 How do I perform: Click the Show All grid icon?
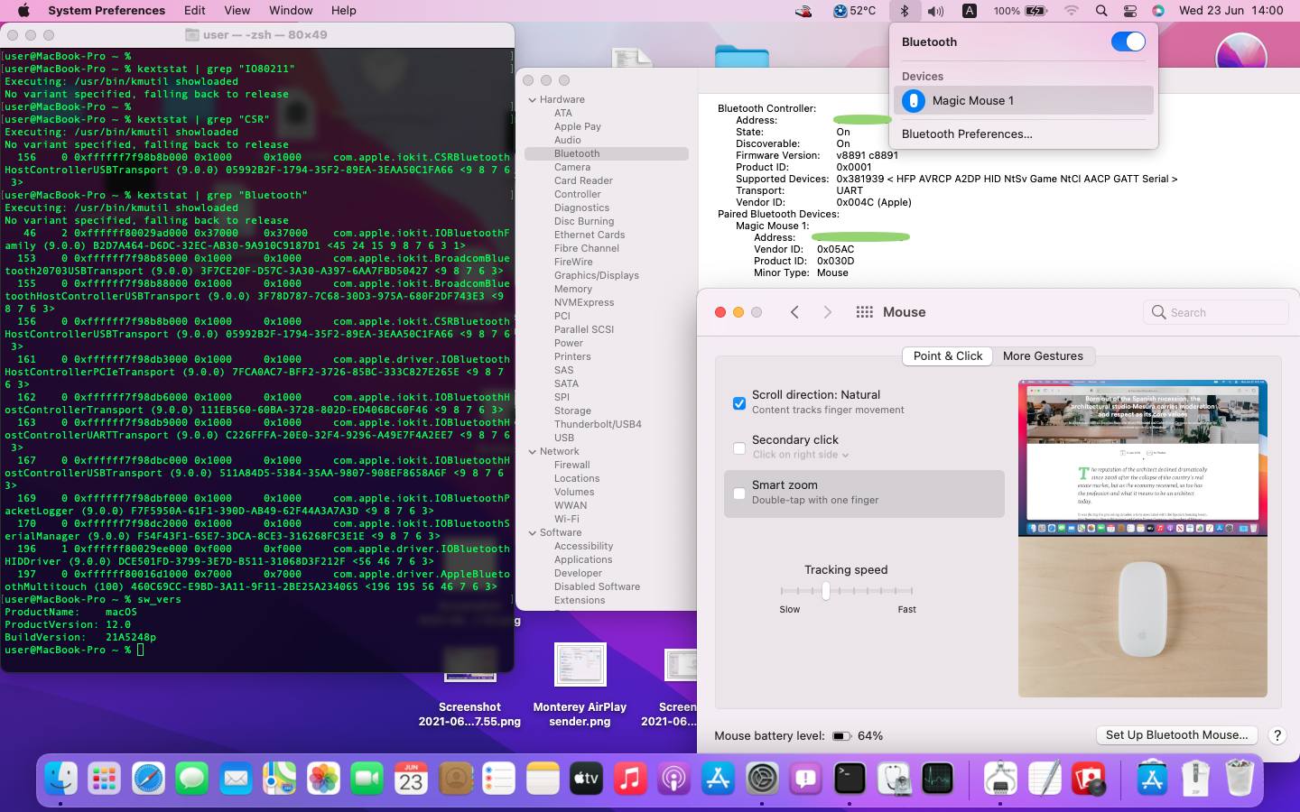click(x=864, y=312)
